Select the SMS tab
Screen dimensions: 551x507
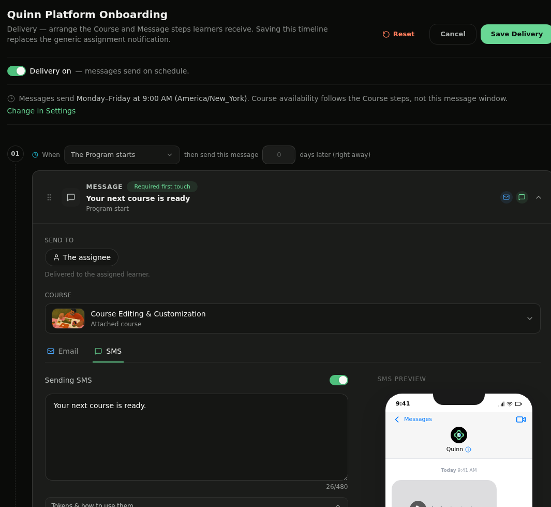[108, 351]
